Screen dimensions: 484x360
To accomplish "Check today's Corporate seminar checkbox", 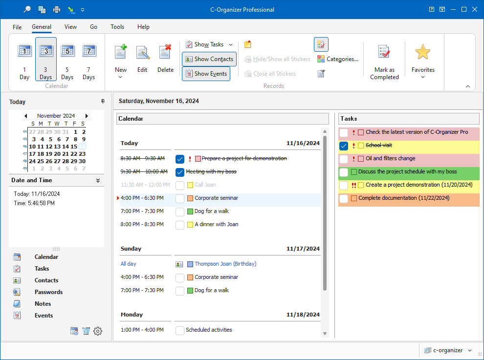I will pos(179,199).
